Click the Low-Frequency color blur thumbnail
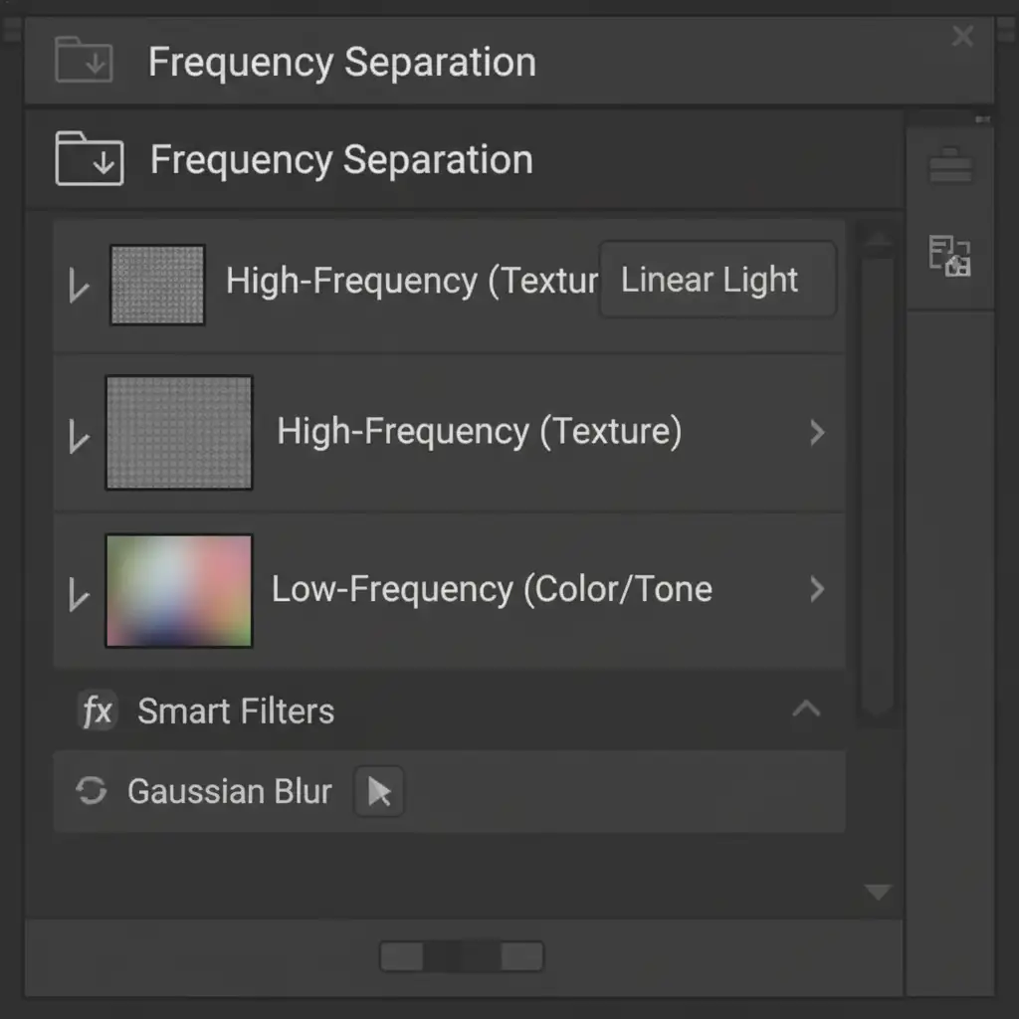This screenshot has height=1019, width=1019. [x=179, y=590]
